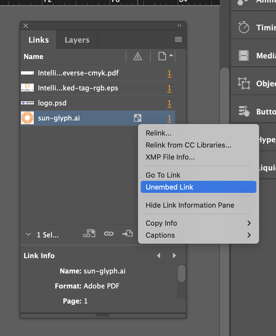This screenshot has height=336, width=276.
Task: Switch to the Layers tab
Action: (x=77, y=40)
